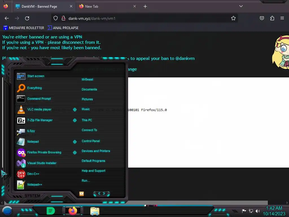Image resolution: width=289 pixels, height=217 pixels.
Task: Open This PC from start menu
Action: tap(87, 120)
